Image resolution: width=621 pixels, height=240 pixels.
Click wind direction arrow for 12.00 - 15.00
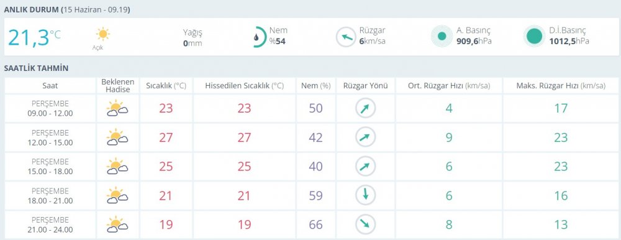365,137
